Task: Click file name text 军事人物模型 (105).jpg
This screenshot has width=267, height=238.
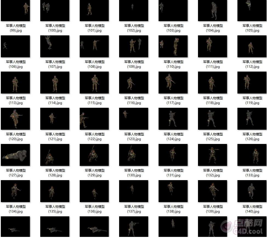Action: click(252, 28)
